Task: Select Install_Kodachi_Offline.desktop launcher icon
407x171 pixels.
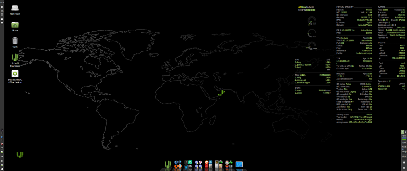Action: (15, 77)
